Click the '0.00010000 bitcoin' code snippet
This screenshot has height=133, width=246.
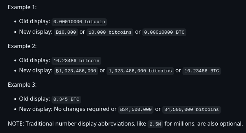click(79, 22)
